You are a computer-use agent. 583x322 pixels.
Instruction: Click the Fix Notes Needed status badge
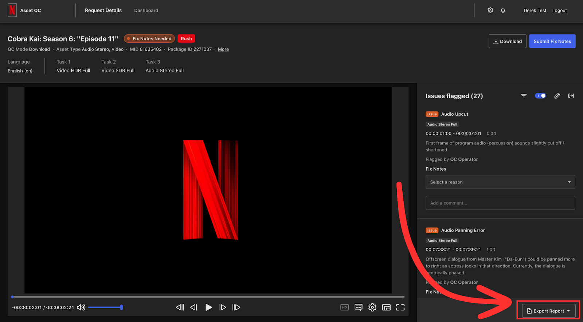click(x=149, y=39)
